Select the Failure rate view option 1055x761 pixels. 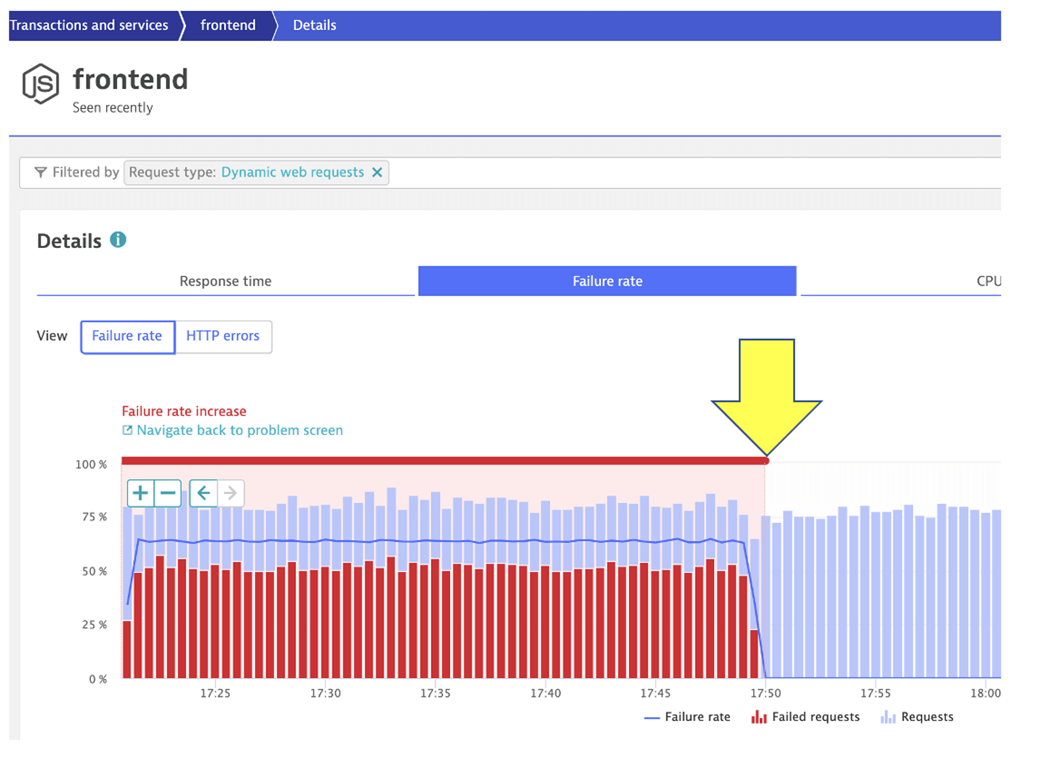pos(127,337)
